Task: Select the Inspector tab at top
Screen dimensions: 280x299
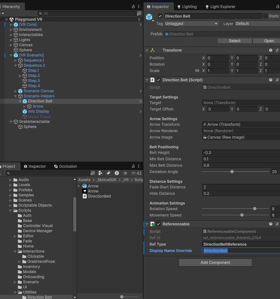Action: tap(158, 7)
